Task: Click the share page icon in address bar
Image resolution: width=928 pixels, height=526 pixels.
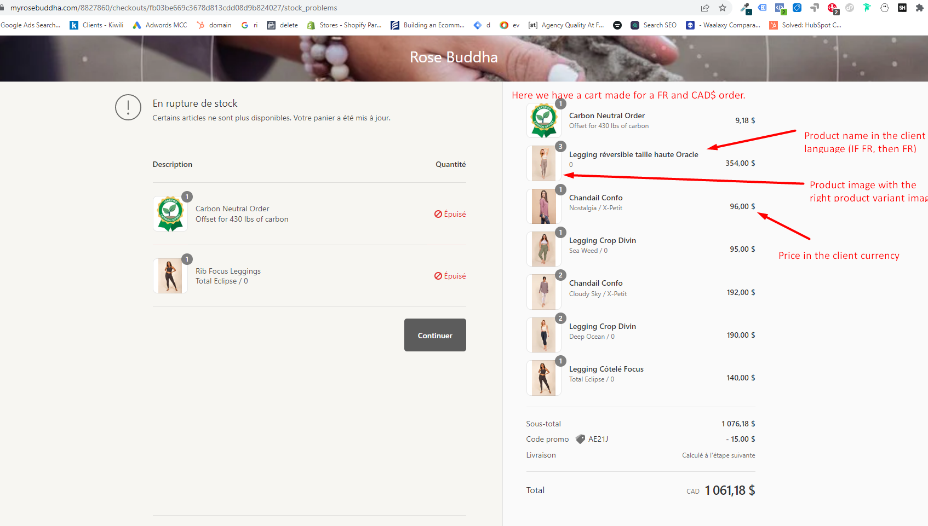Action: click(x=705, y=8)
